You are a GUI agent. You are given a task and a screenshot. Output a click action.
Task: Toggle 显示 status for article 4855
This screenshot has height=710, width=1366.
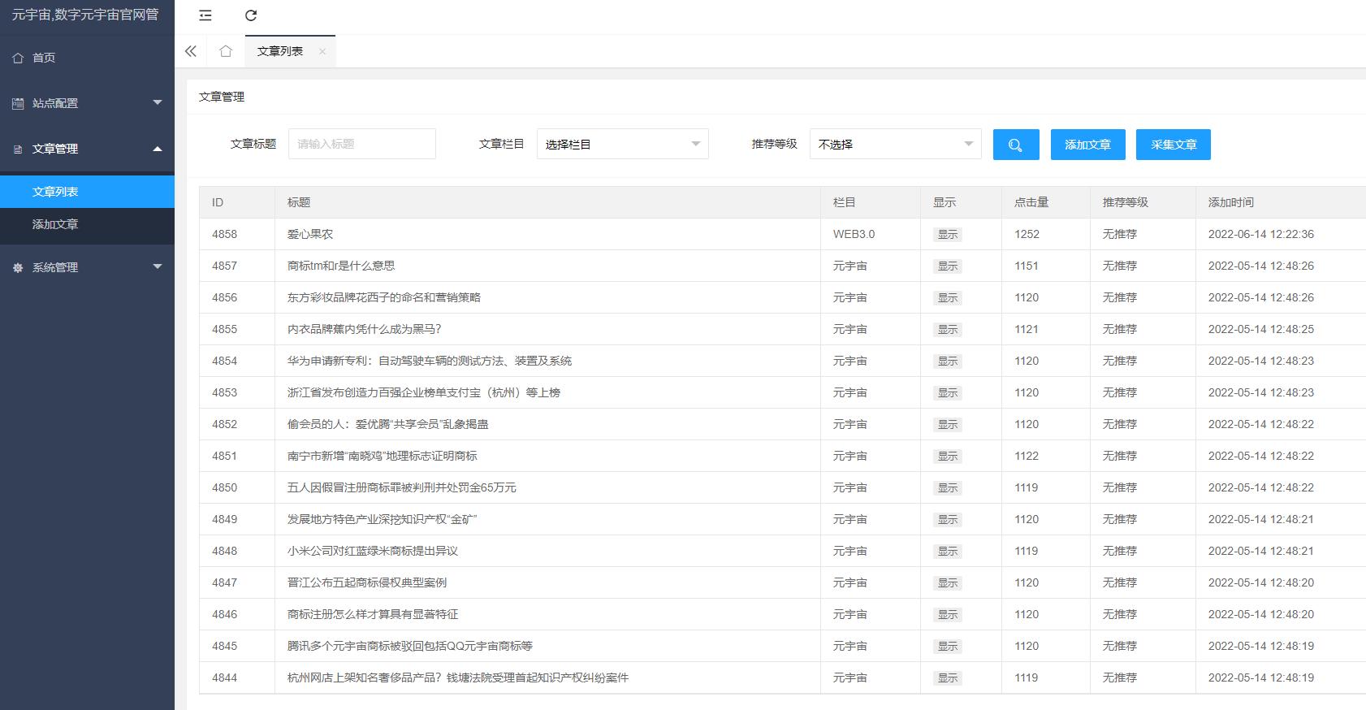click(x=947, y=330)
